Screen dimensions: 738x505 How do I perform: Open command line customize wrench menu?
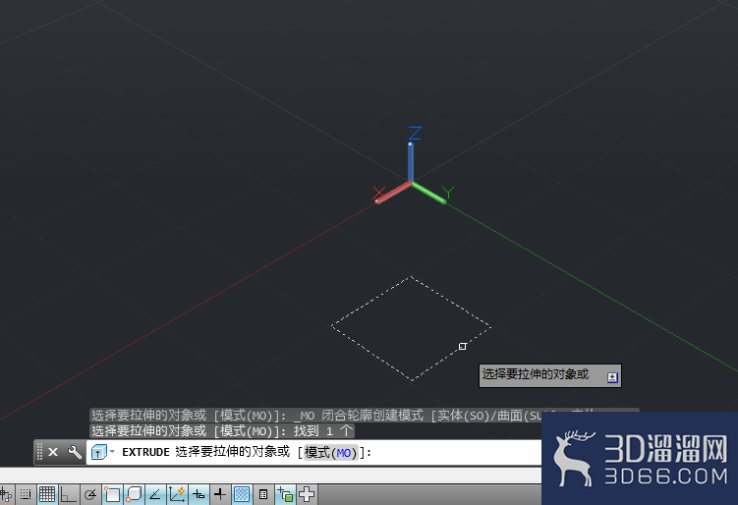tap(75, 452)
